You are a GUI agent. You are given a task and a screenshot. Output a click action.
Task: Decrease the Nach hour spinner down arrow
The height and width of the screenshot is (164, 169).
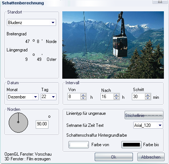[x=117, y=98]
